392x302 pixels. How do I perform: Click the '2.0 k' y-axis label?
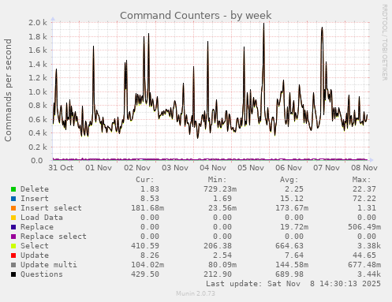coord(38,23)
